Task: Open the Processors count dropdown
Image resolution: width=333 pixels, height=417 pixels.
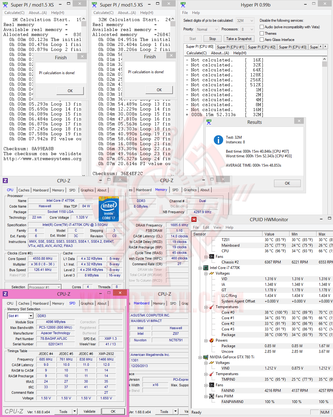Action: click(x=247, y=29)
